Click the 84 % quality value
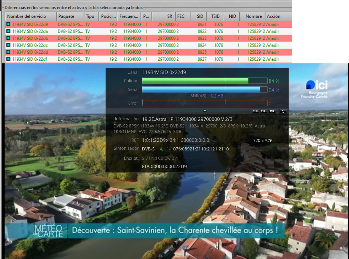 pos(274,81)
